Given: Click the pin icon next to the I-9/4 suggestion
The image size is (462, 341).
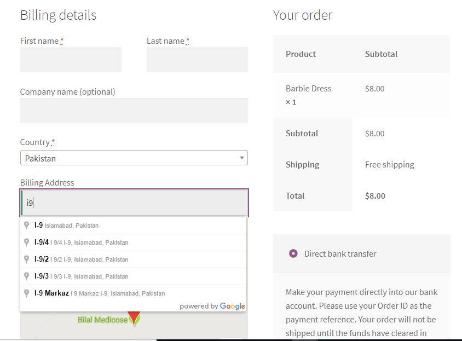Looking at the screenshot, I should click(x=26, y=242).
